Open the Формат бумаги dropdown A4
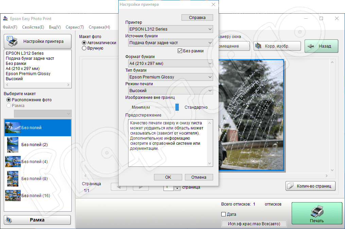This screenshot has height=229, width=345. coord(171,63)
